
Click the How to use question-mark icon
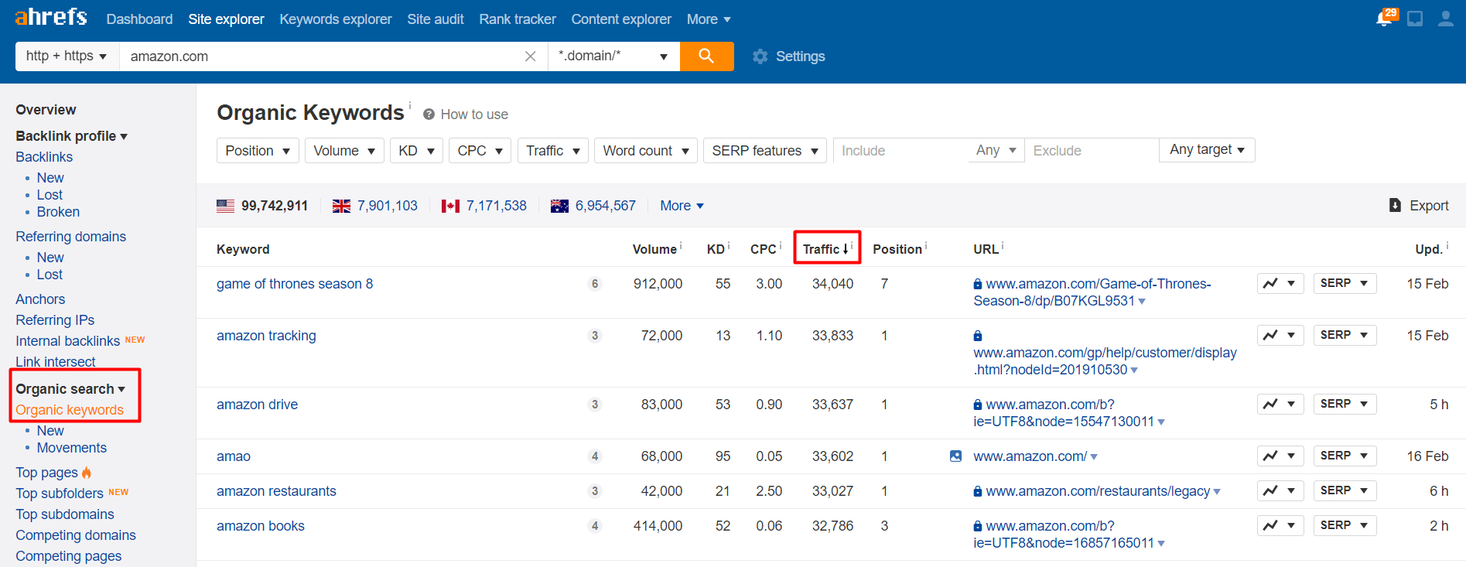[x=429, y=114]
